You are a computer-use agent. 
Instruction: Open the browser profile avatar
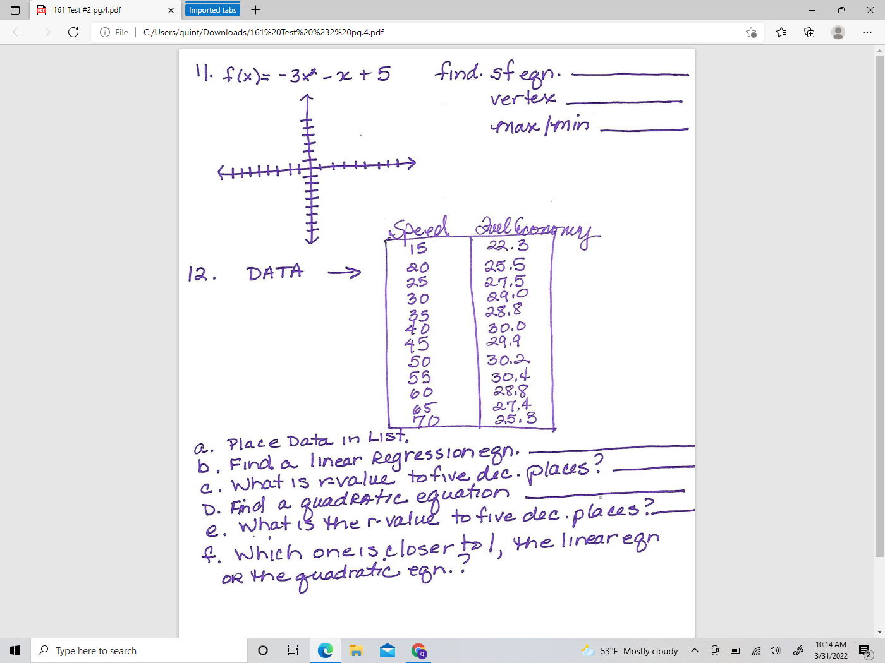[x=838, y=32]
